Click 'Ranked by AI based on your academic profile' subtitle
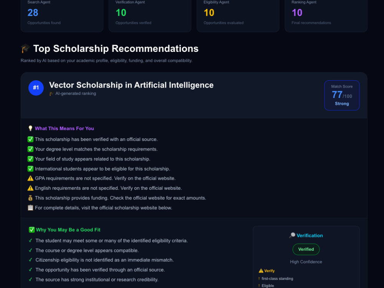 pyautogui.click(x=106, y=61)
